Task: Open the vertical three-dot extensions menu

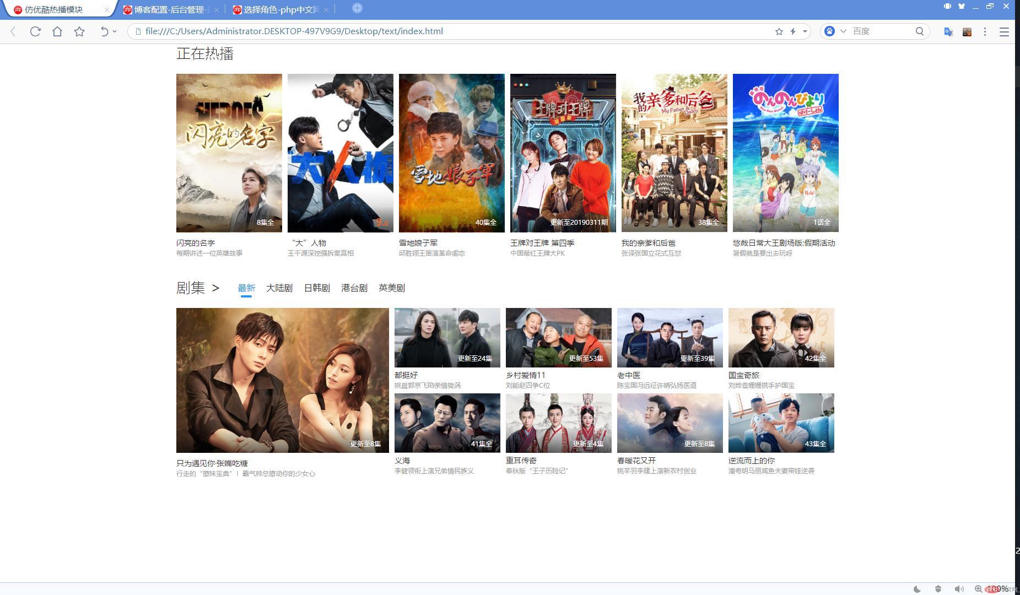Action: (x=985, y=32)
